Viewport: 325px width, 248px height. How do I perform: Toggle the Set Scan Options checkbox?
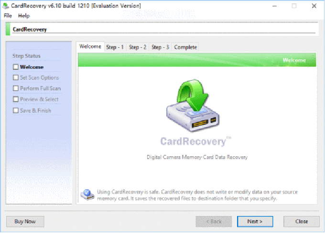click(x=16, y=77)
